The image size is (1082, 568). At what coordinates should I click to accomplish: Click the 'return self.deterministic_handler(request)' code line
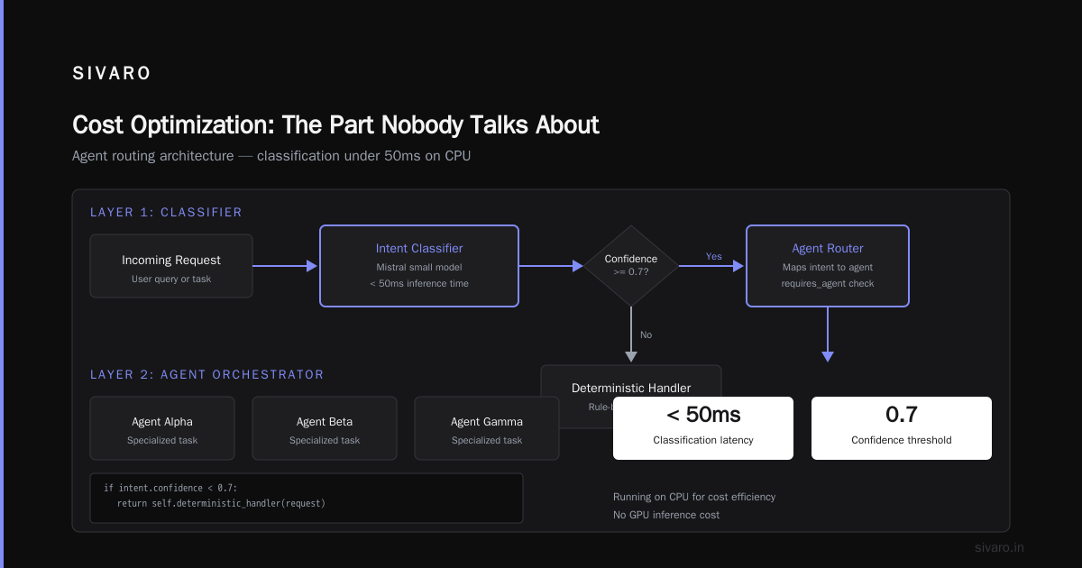[x=221, y=503]
